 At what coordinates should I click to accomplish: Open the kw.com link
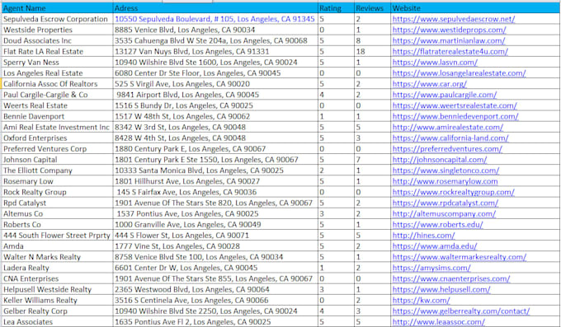[x=421, y=301]
